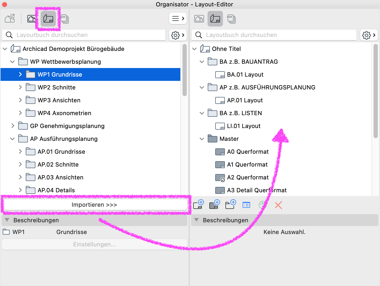This screenshot has height=286, width=380.
Task: Select GP Genehmigungsplanung tree row
Action: [x=90, y=126]
